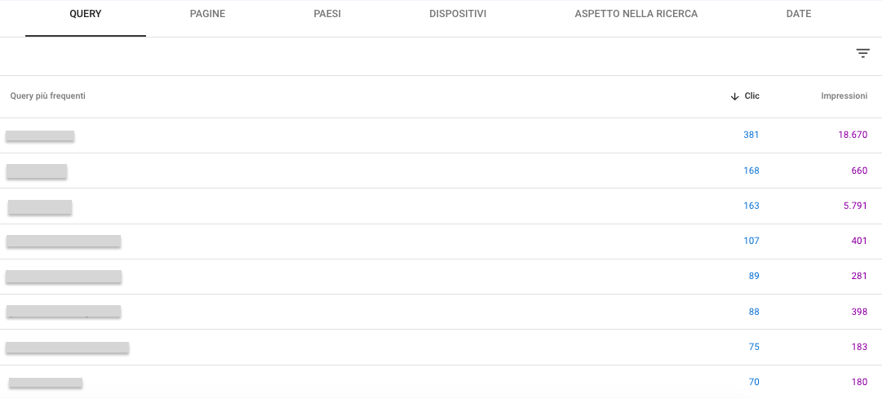The height and width of the screenshot is (399, 882).
Task: Open ASPETTO NELLA RICERCA tab
Action: point(636,15)
